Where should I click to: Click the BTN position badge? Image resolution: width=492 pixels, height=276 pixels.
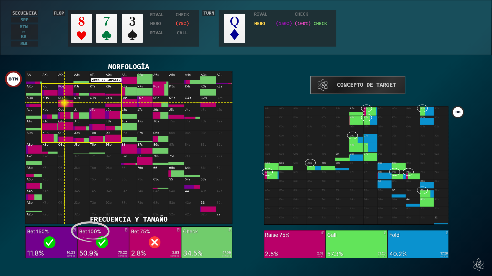[x=13, y=79]
